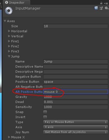Click the Descriptive Name field
Viewport: 109px width, 140px height.
76,66
